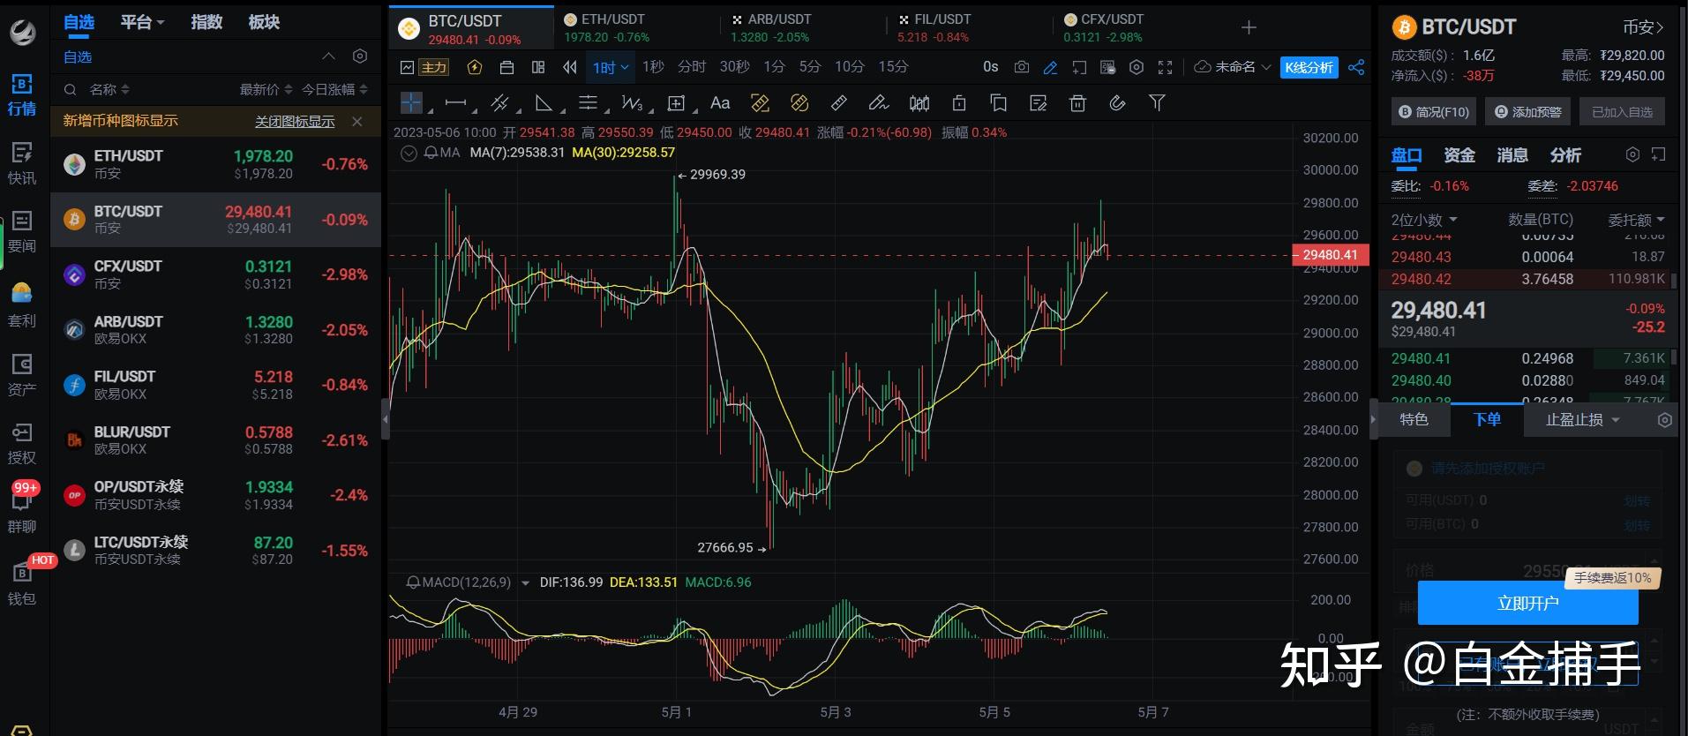Image resolution: width=1688 pixels, height=736 pixels.
Task: Click the K线分析 button
Action: tap(1309, 67)
